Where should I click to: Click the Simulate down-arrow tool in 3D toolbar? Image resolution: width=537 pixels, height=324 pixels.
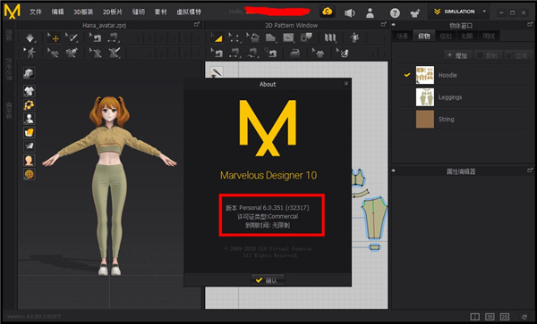30,37
